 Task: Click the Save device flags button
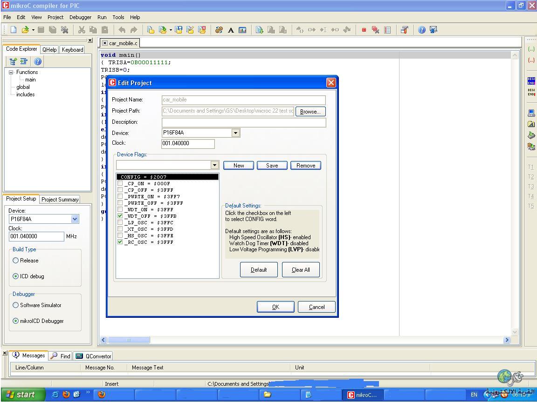point(272,166)
